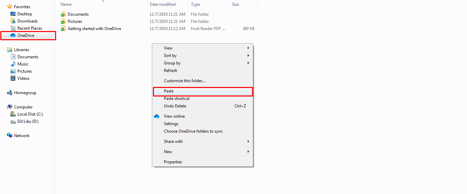Open Videos library label
The image size is (467, 194).
pos(24,78)
